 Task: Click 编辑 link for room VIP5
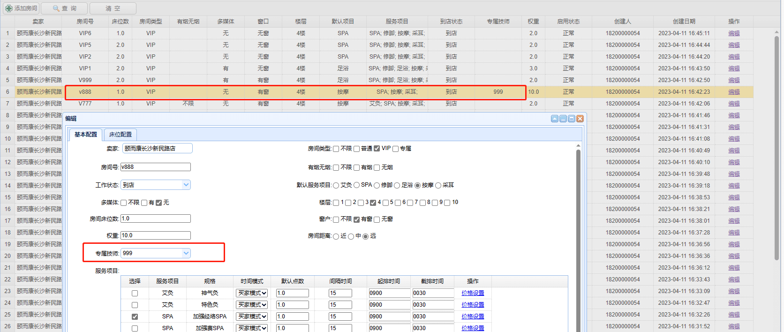point(734,45)
